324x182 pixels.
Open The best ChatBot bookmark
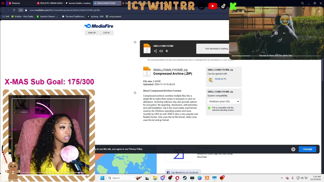point(73,16)
